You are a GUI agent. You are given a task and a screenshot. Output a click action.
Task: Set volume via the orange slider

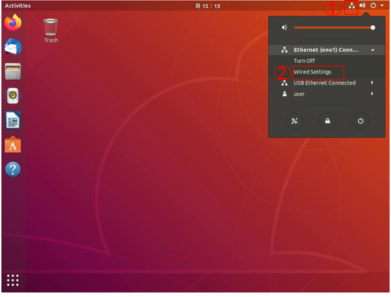(x=334, y=27)
